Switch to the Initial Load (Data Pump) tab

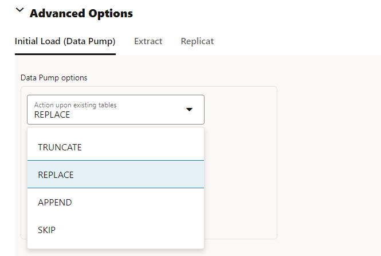click(x=65, y=41)
